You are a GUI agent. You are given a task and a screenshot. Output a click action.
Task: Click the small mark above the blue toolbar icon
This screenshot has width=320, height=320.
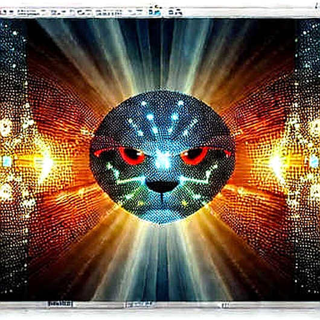click(x=156, y=7)
